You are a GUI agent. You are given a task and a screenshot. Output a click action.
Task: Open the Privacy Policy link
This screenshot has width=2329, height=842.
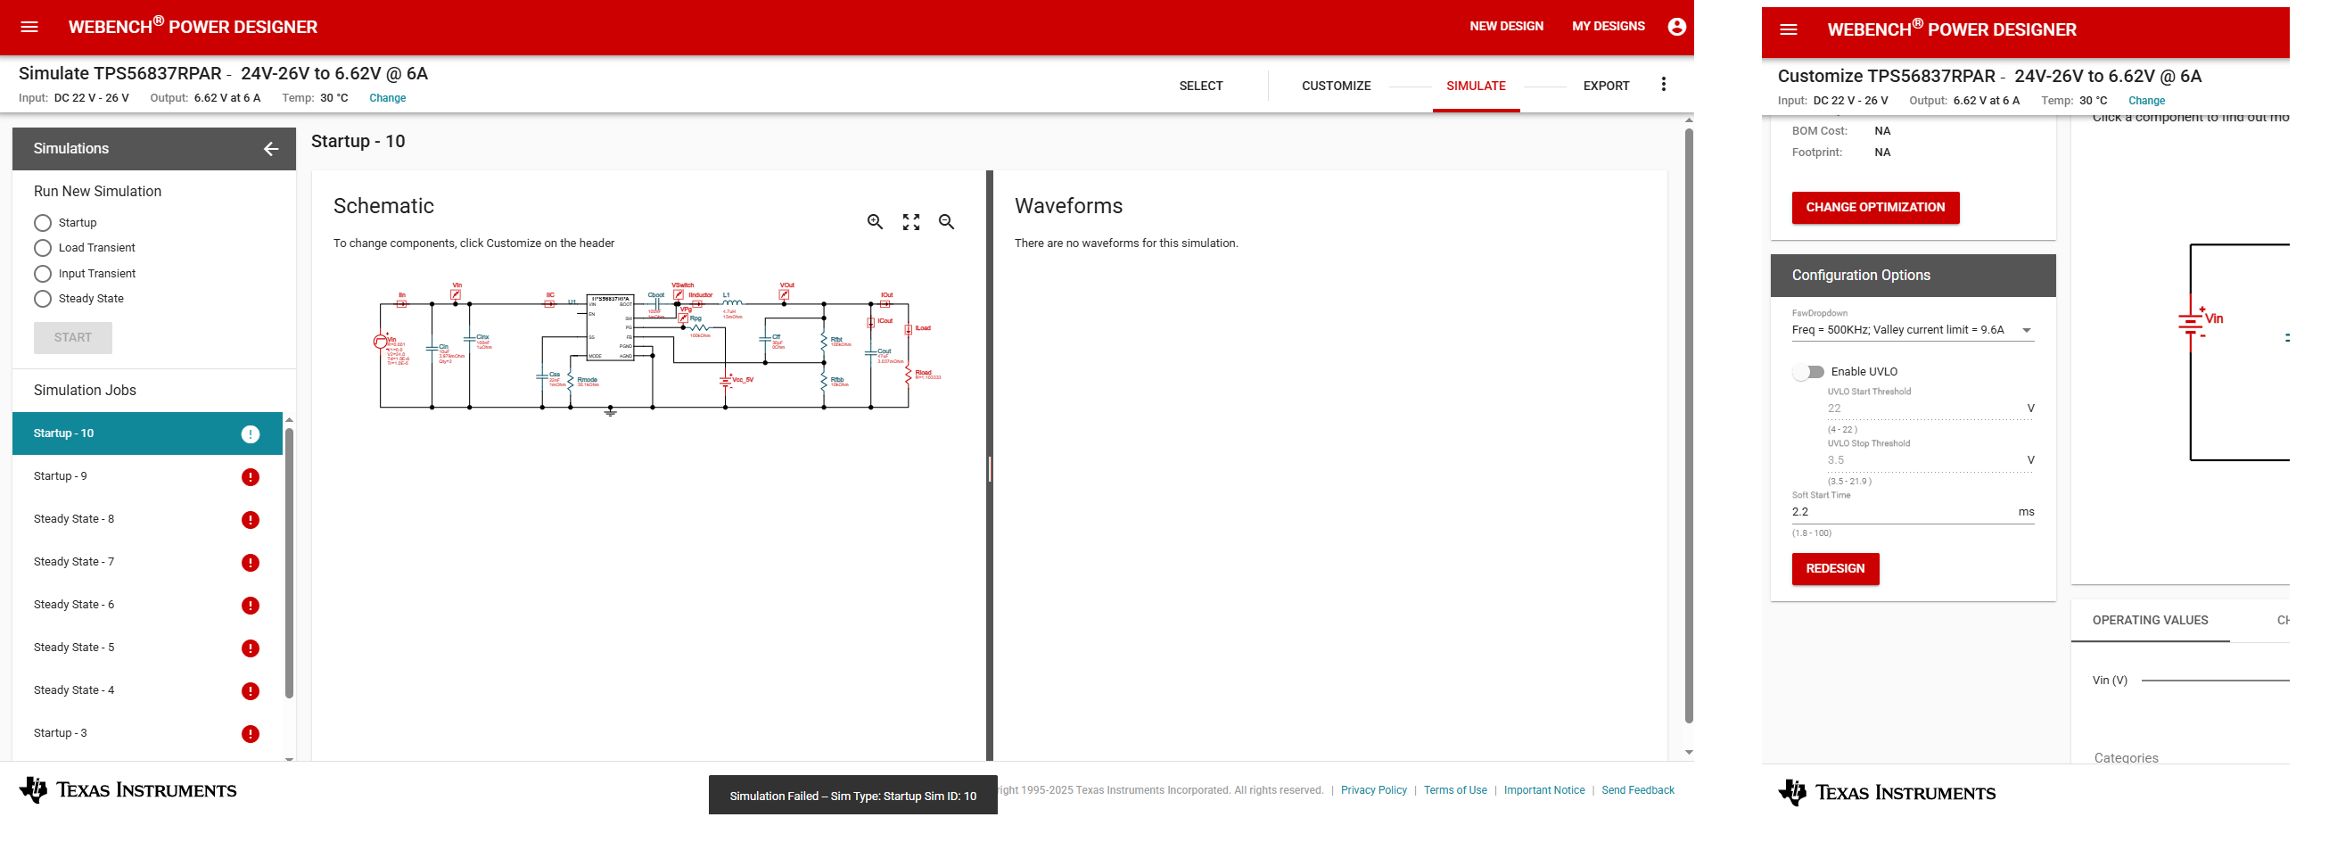[1373, 790]
